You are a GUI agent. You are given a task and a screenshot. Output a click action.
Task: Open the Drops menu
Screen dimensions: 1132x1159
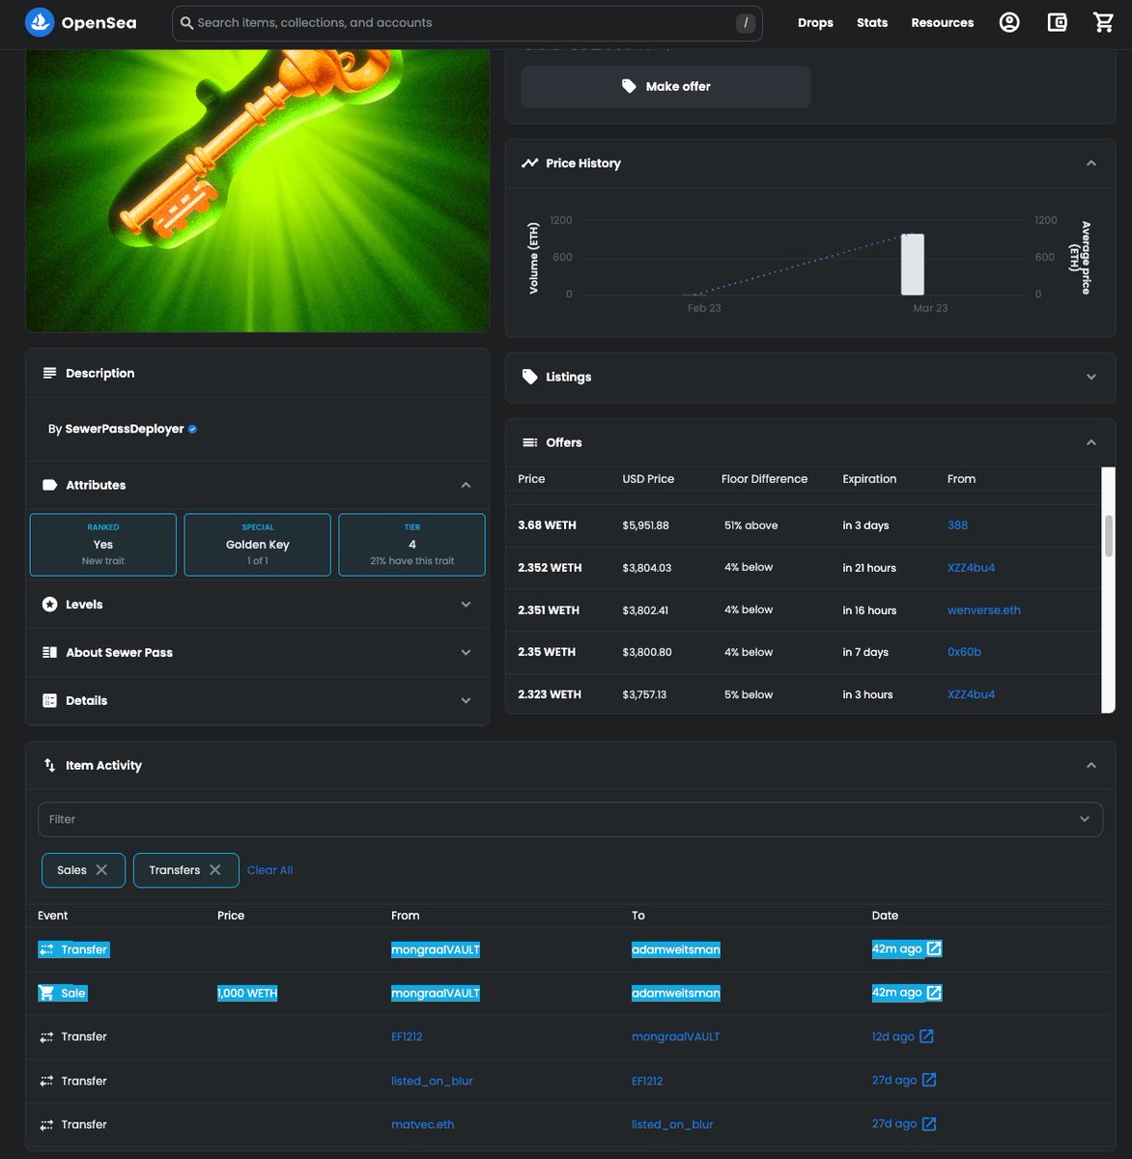click(x=815, y=22)
